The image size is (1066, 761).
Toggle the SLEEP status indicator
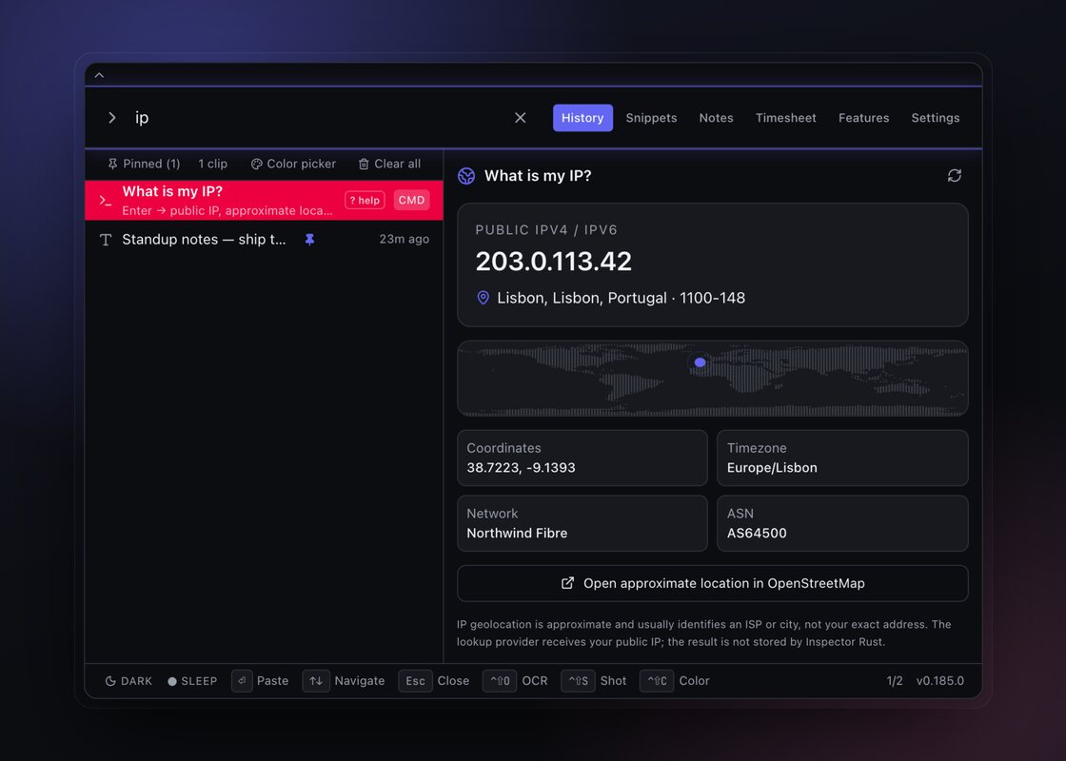pyautogui.click(x=192, y=681)
